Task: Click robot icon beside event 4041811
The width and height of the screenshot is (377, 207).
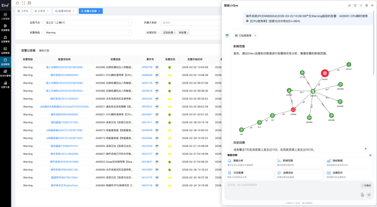Action: pos(157,122)
